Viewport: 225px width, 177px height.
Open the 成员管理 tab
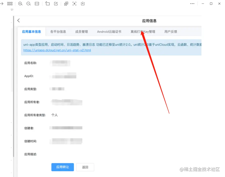click(x=82, y=32)
